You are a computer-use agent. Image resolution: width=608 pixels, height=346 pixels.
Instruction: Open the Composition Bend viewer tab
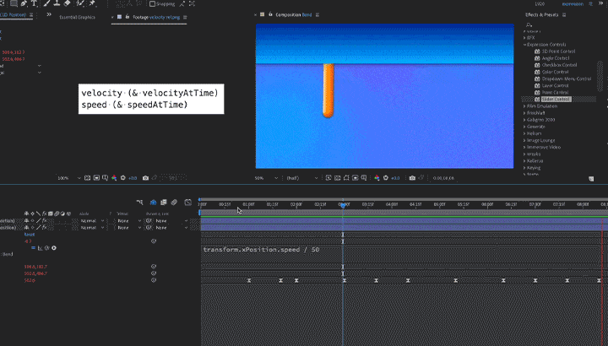294,14
